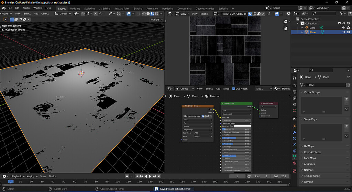Toggle snapping magnet in viewport header
Viewport: 352px width, 192px height.
83,14
